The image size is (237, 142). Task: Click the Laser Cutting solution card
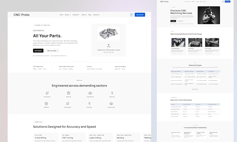tap(100, 137)
